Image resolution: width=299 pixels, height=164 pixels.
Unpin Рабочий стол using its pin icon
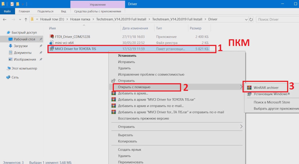click(x=40, y=39)
